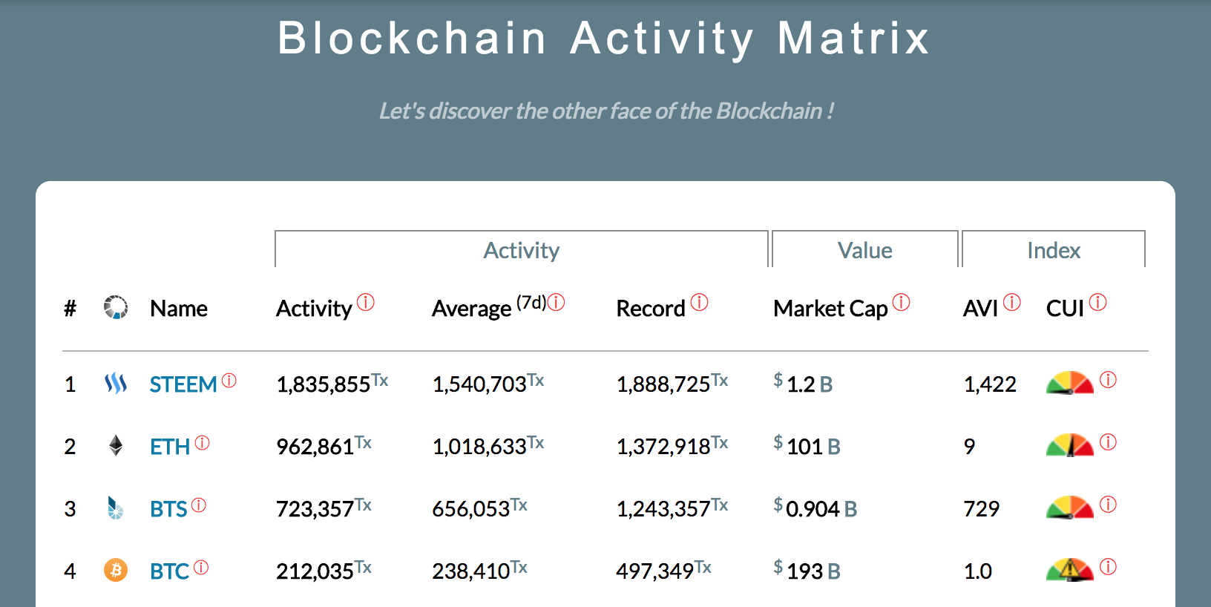The height and width of the screenshot is (607, 1211).
Task: Click the info icon next to Market Cap header
Action: [901, 302]
